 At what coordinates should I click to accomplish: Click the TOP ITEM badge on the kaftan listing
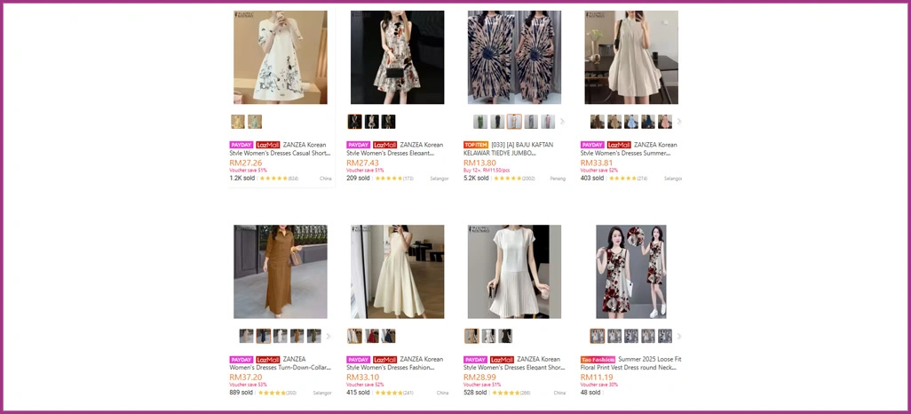476,145
